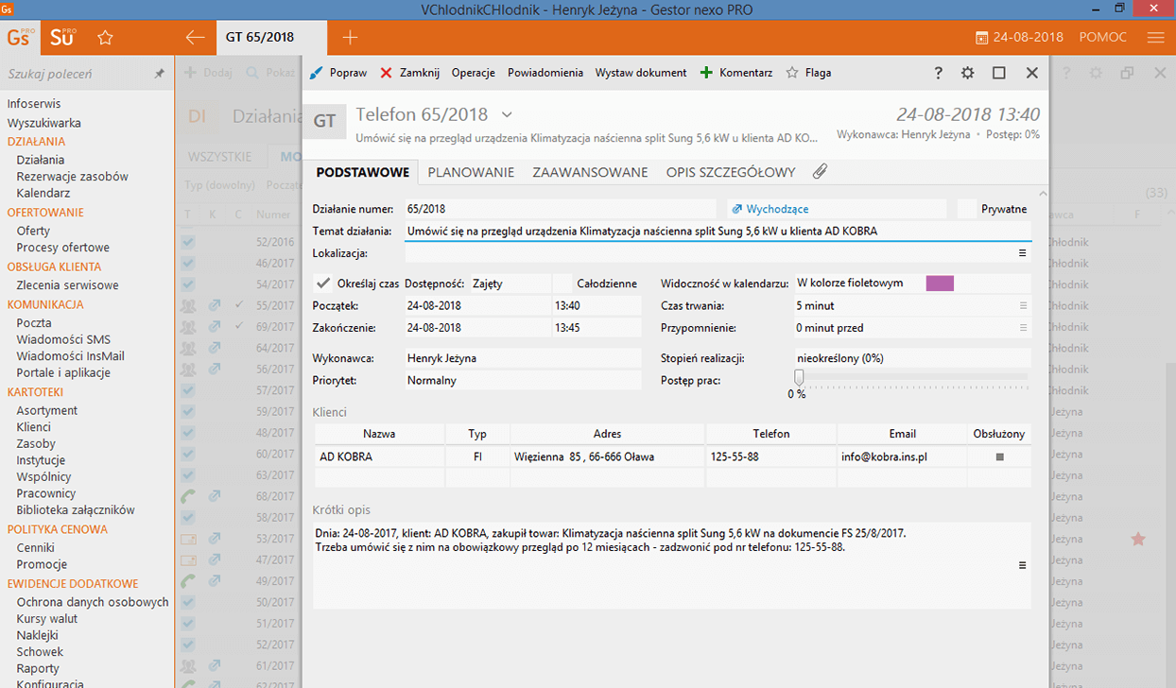Switch to the ZAAWANSOWANE tab
Screen dimensions: 1176x688
pyautogui.click(x=590, y=172)
